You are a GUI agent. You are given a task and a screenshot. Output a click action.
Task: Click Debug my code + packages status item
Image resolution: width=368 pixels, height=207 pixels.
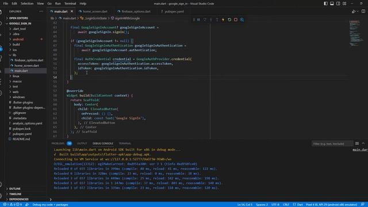coord(50,205)
